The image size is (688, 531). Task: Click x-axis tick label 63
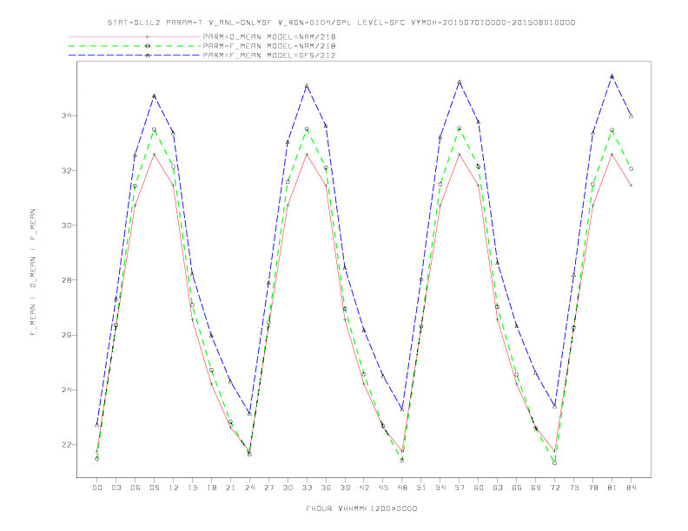[498, 488]
